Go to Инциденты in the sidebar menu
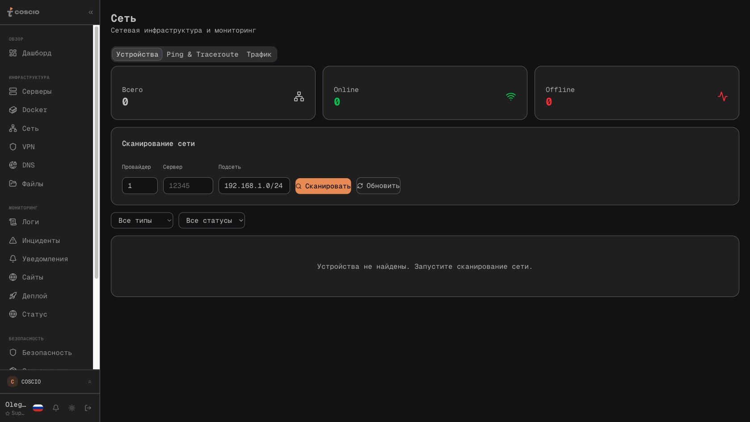 point(41,241)
